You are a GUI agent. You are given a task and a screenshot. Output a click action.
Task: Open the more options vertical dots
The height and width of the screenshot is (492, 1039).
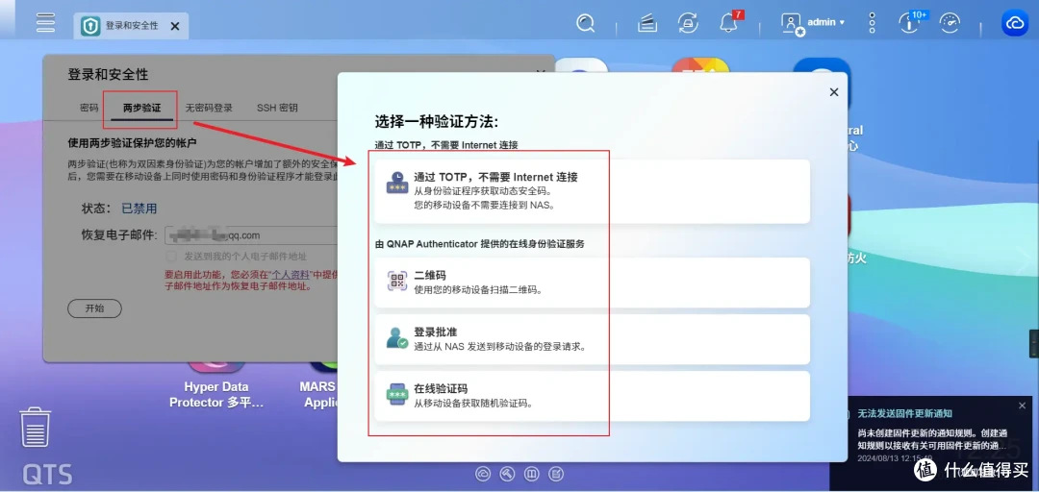872,23
